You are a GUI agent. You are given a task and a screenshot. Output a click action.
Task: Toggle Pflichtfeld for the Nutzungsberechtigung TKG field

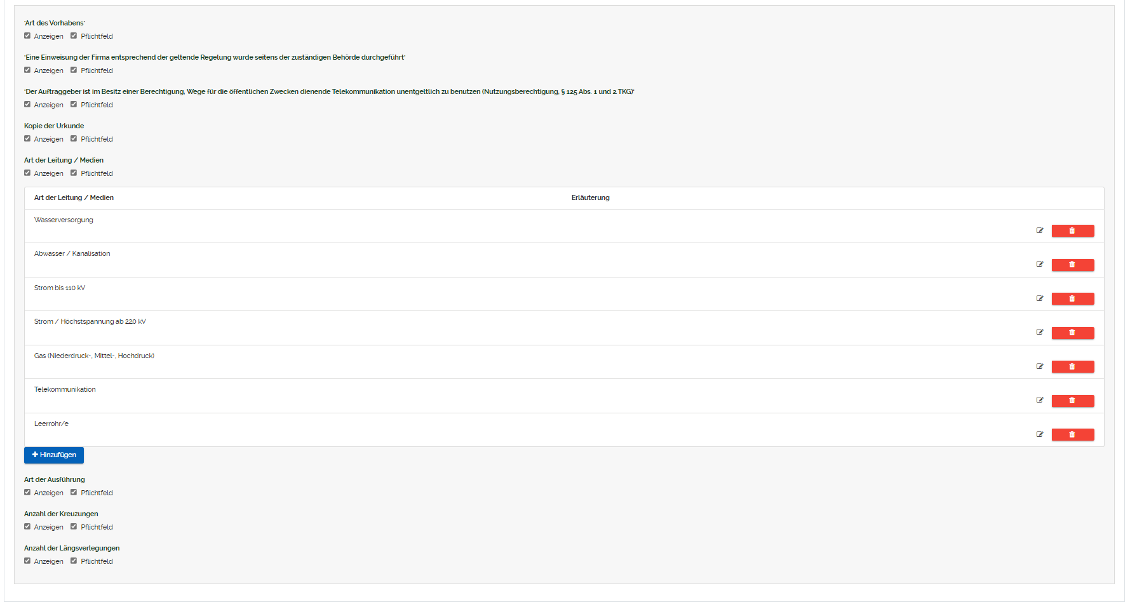(74, 104)
